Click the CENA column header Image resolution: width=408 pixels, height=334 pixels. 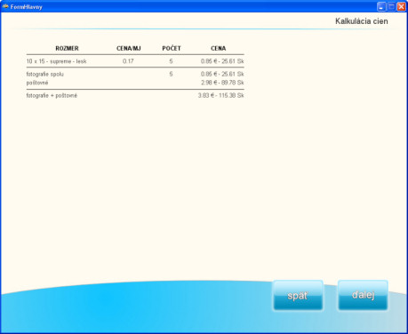click(x=219, y=48)
